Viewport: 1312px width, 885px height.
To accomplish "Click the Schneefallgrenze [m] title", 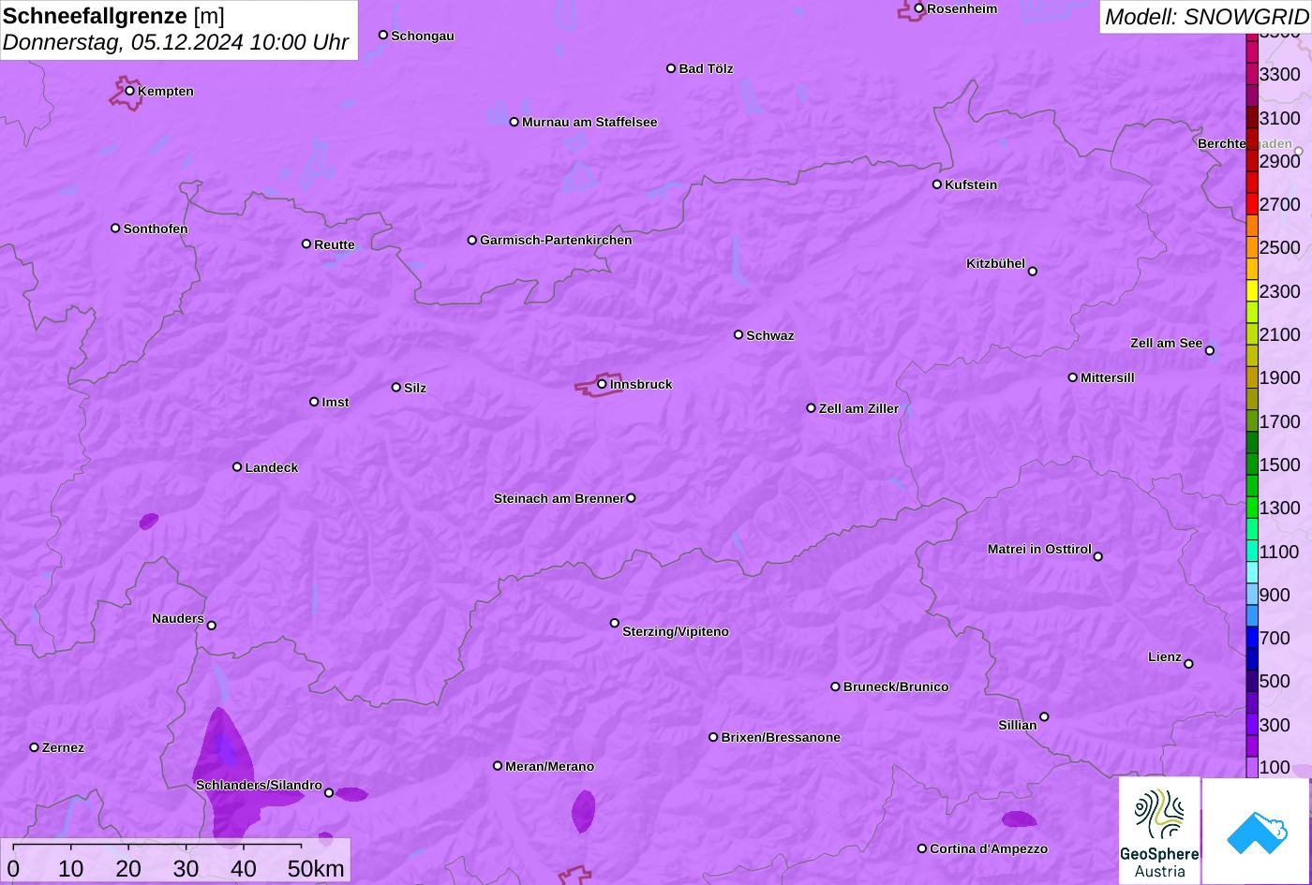I will coord(113,15).
